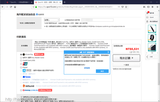Click the share icon in sidebar
This screenshot has height=102, width=160.
coord(147,57)
